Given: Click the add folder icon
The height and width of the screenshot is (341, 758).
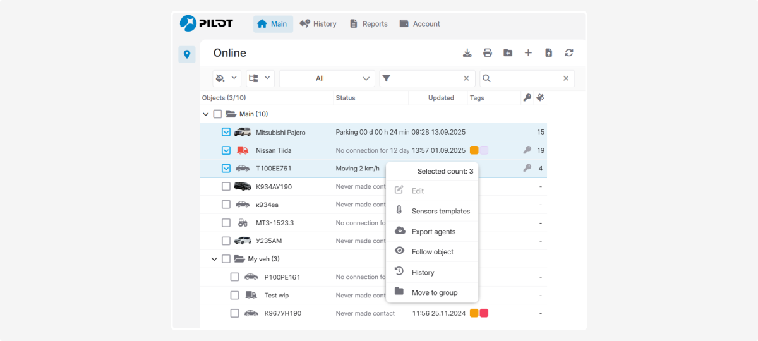Looking at the screenshot, I should coord(508,53).
